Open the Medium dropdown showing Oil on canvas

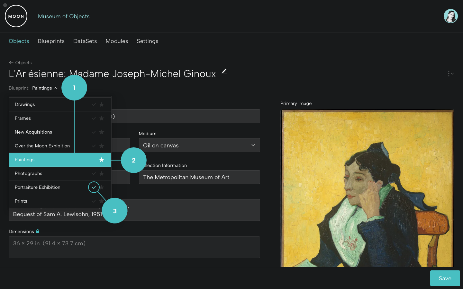click(199, 145)
